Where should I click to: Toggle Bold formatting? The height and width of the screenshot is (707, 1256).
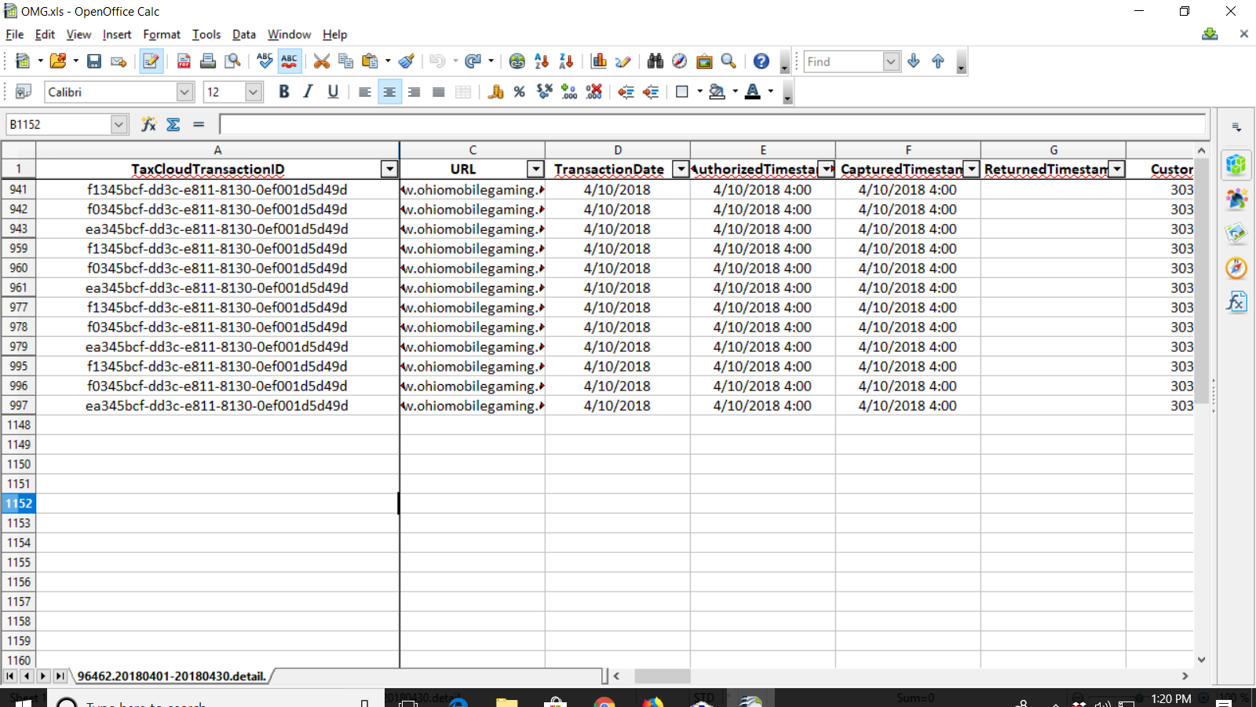[284, 92]
